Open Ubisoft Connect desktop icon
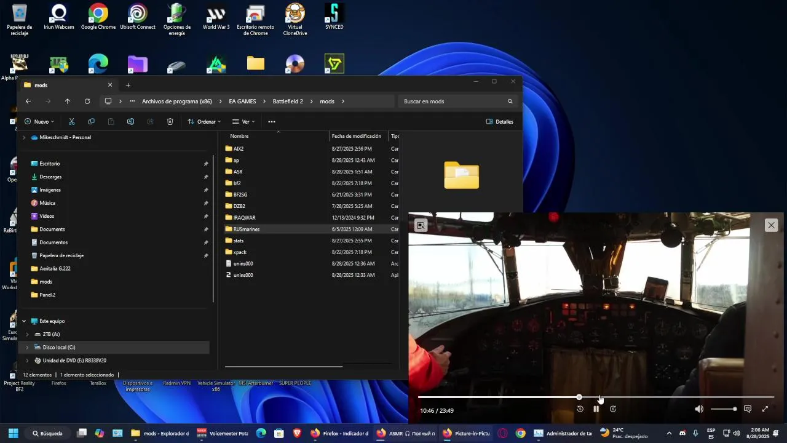 coord(137,17)
